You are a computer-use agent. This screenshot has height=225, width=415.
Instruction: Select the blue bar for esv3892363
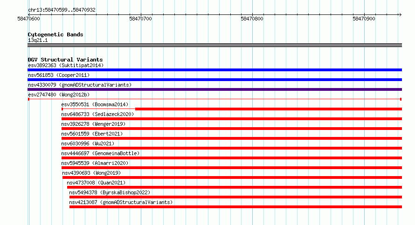[x=214, y=70]
